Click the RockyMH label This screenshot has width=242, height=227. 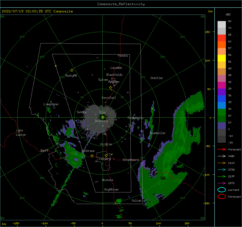[x=71, y=76]
